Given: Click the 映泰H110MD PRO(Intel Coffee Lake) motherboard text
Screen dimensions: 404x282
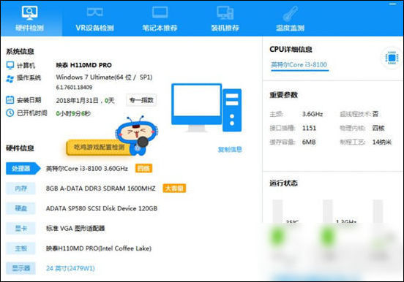Looking at the screenshot, I should click(x=99, y=248).
